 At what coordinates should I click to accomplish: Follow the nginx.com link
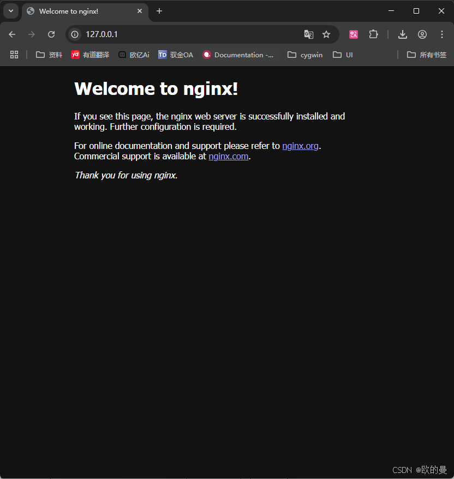229,157
